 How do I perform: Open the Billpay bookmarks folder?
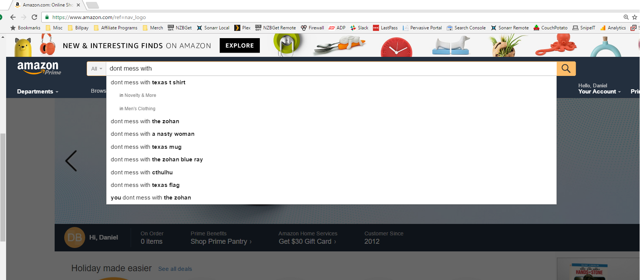click(x=78, y=28)
